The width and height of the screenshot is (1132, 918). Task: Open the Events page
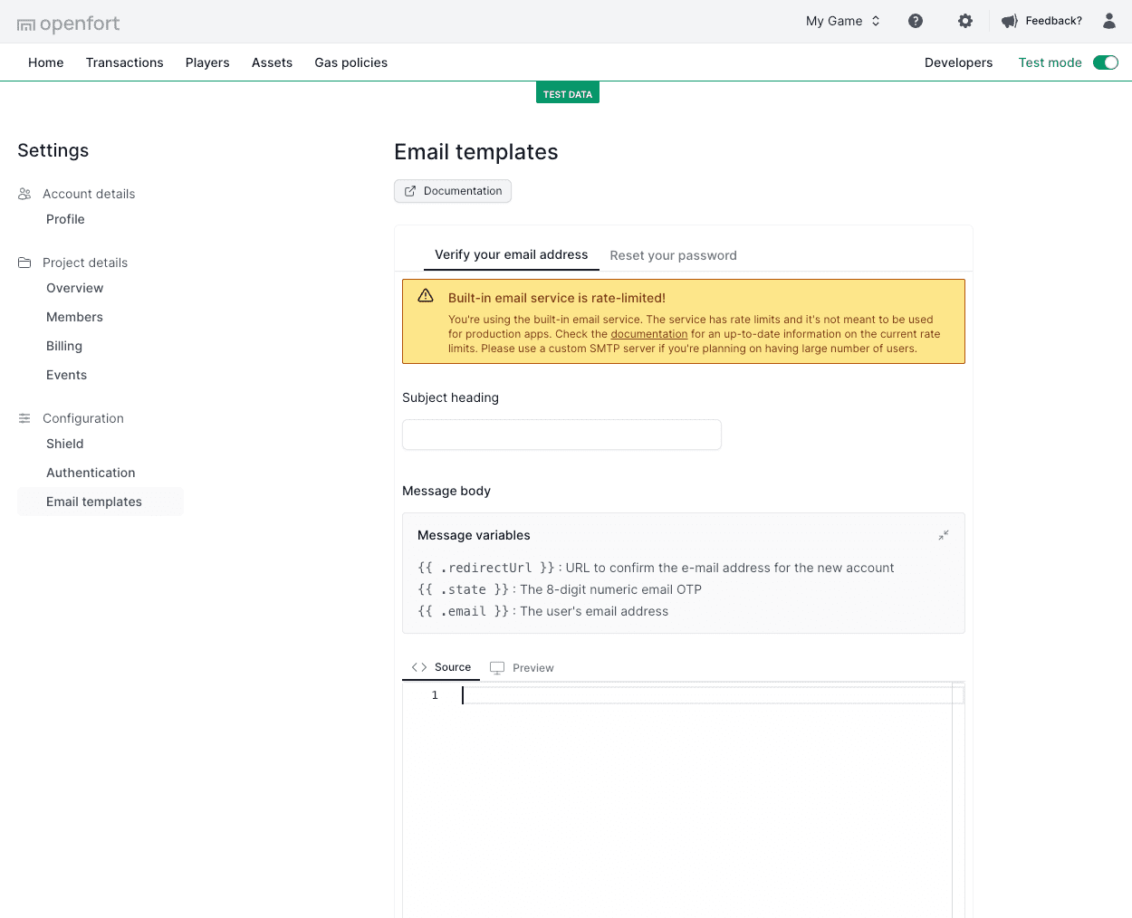67,375
